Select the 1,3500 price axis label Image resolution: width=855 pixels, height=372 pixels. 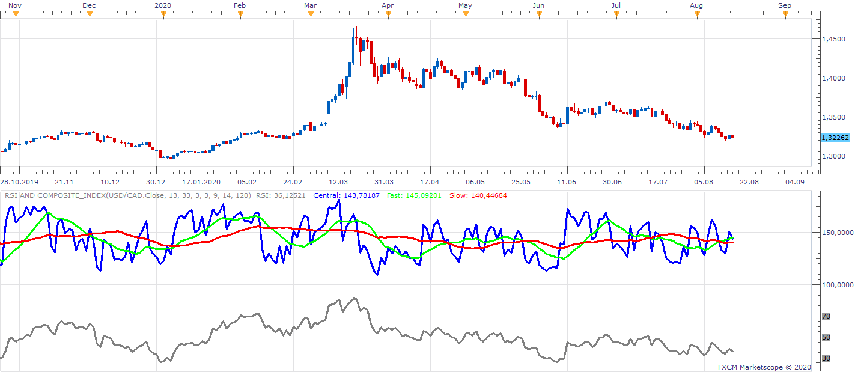point(833,117)
